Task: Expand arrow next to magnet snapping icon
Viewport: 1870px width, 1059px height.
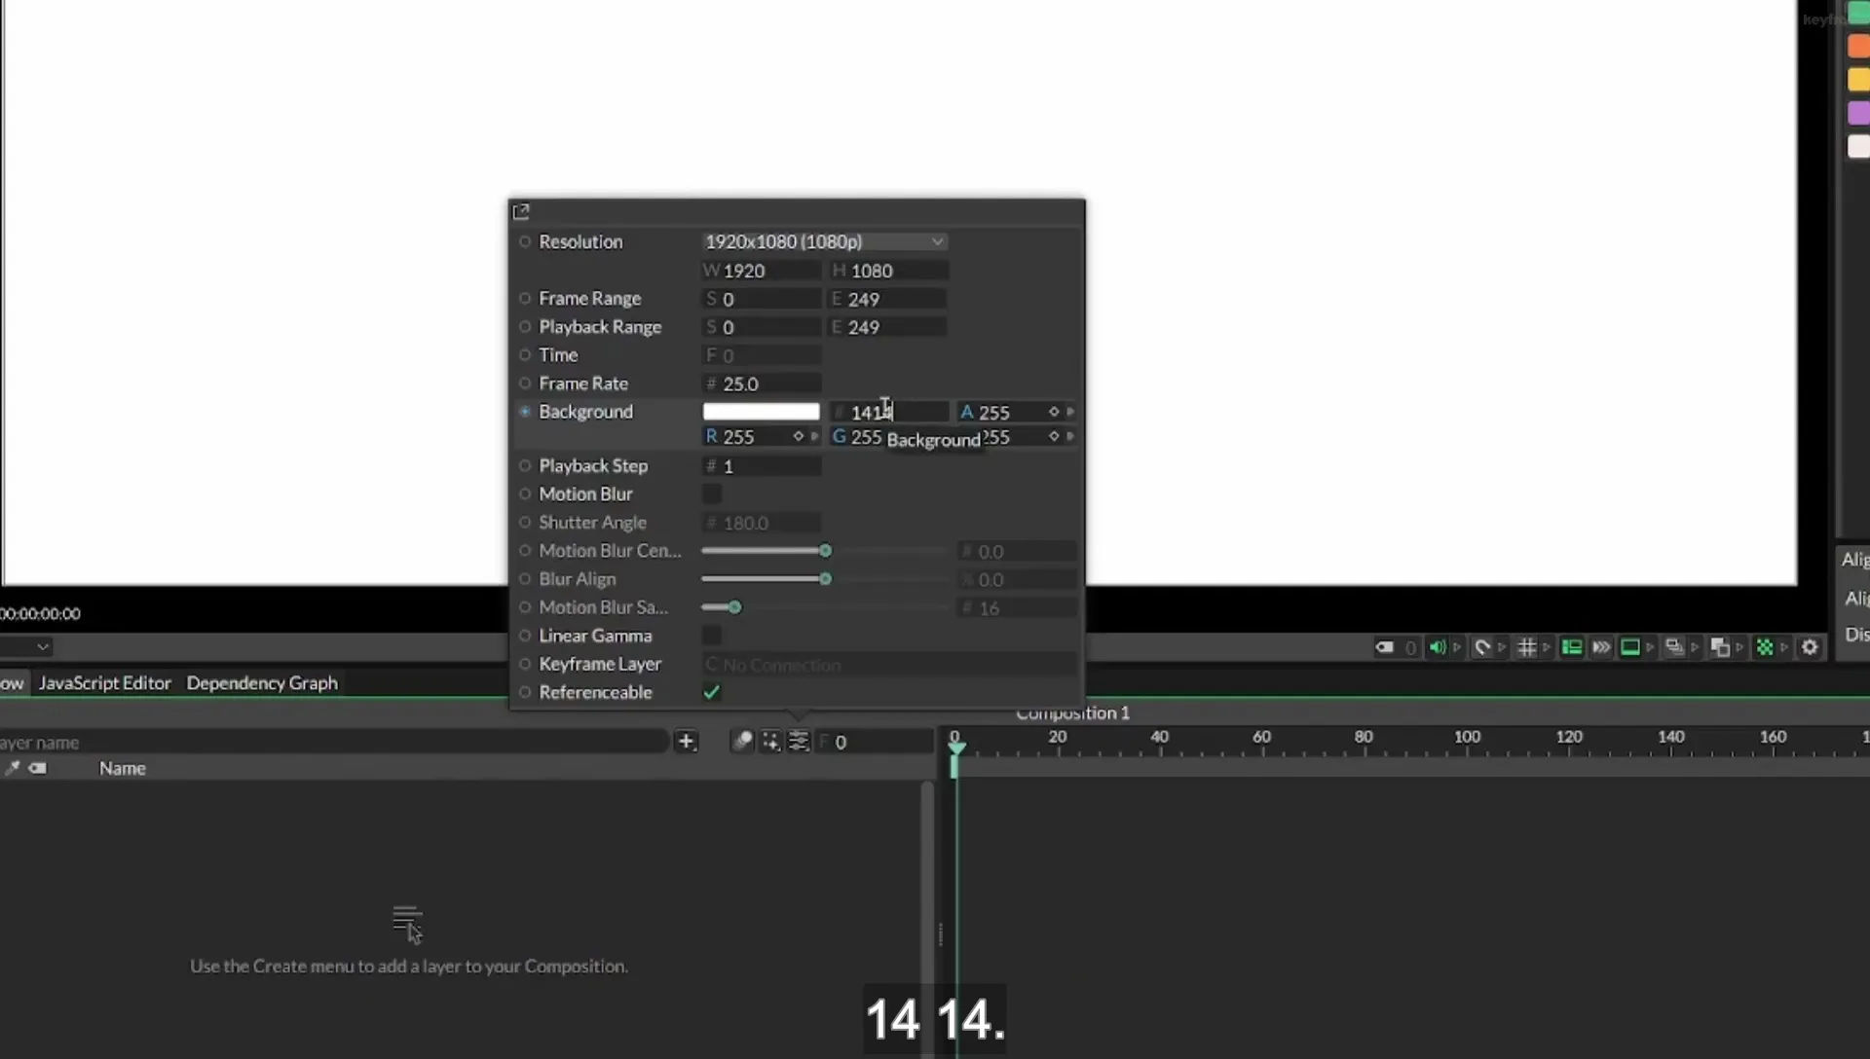Action: point(1502,647)
